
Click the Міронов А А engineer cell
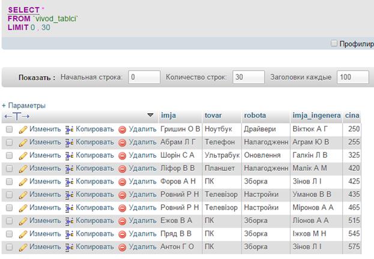pyautogui.click(x=313, y=207)
